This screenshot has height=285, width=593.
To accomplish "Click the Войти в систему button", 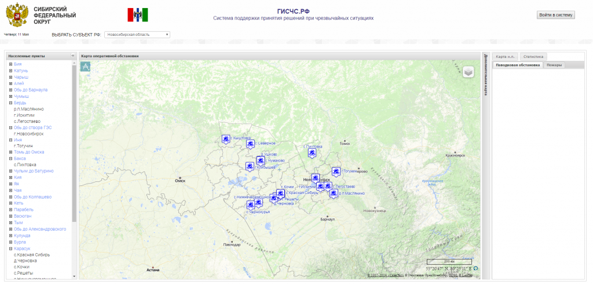I will click(x=556, y=15).
